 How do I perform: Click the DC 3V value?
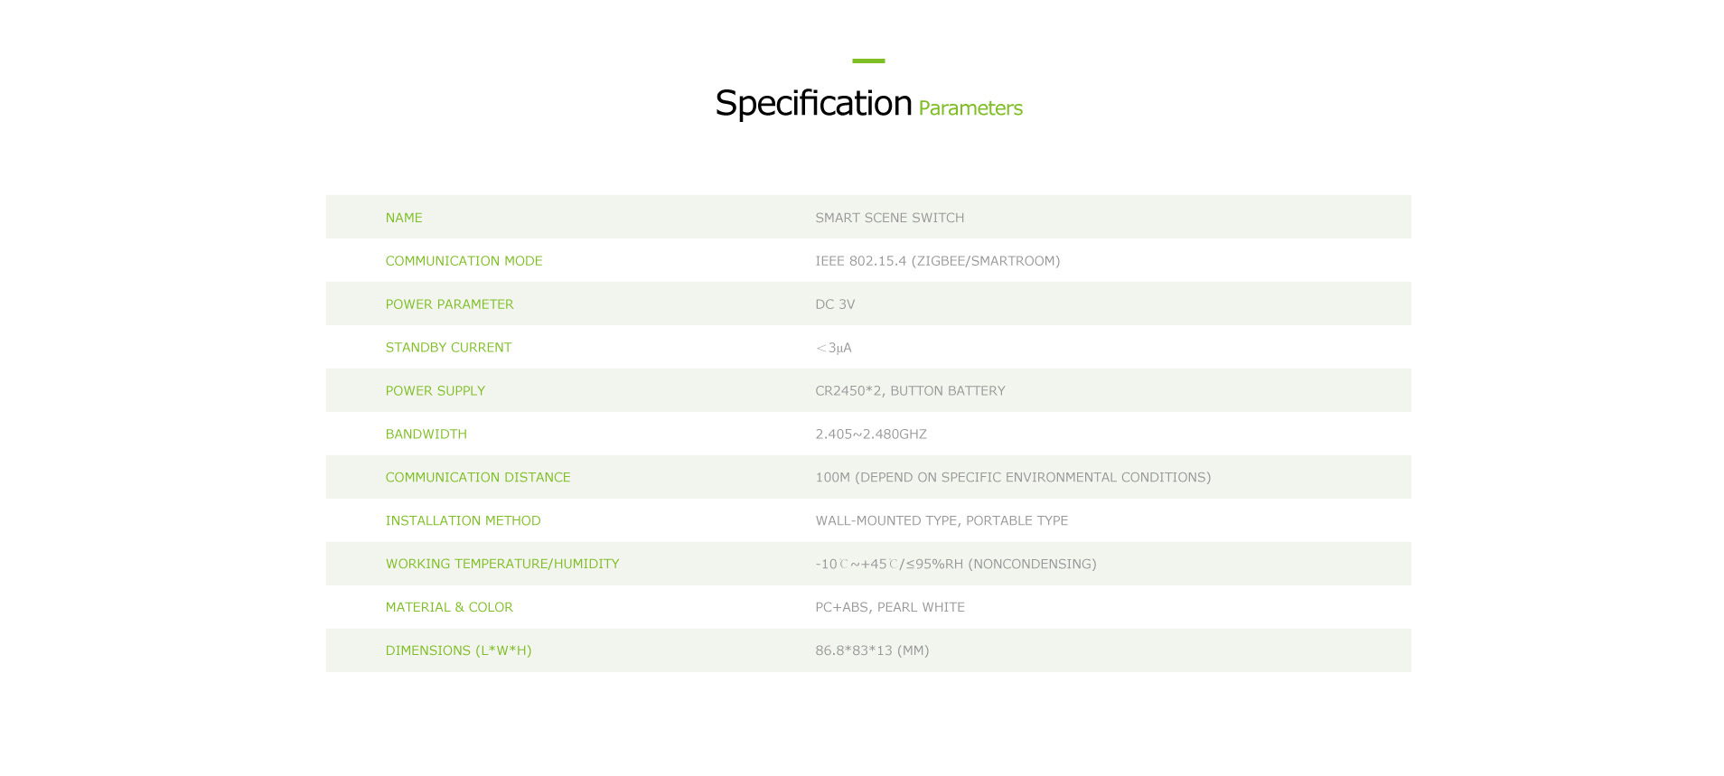coord(835,304)
